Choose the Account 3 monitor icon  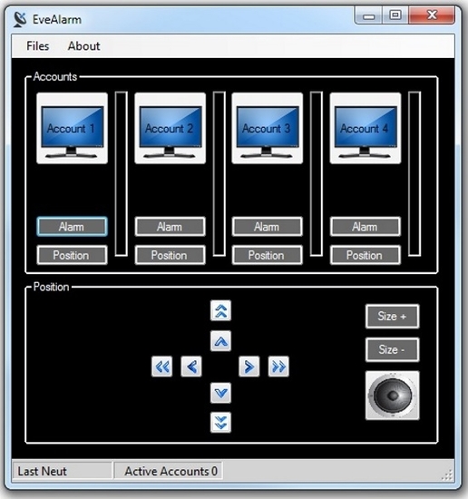click(268, 128)
